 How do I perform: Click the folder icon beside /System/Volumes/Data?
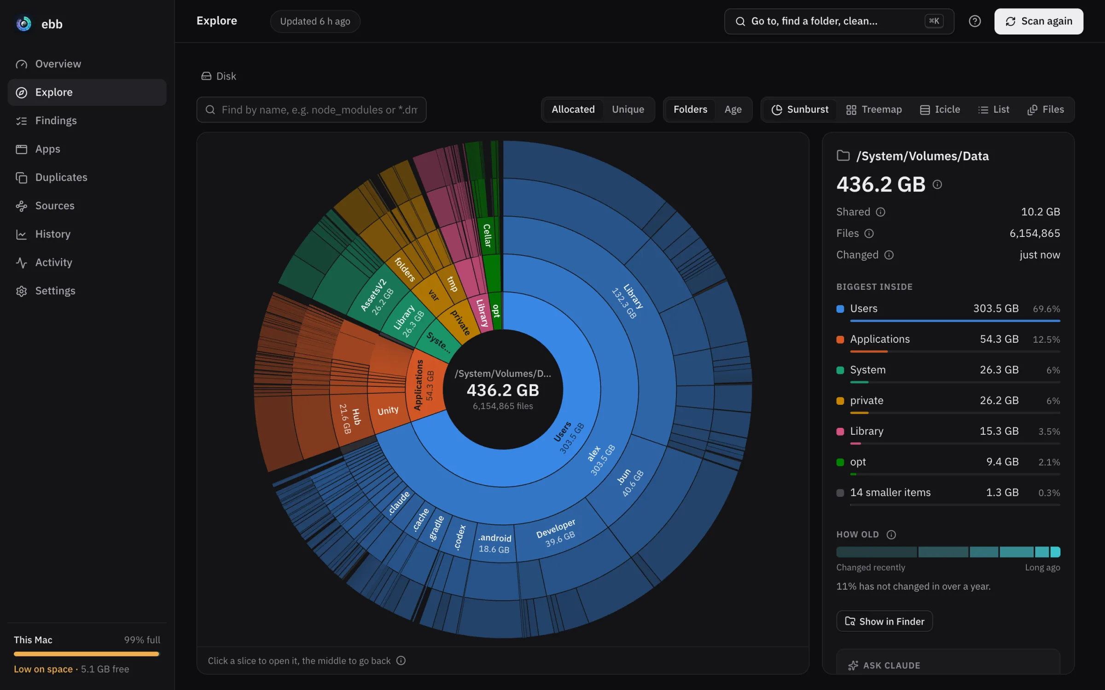coord(843,156)
